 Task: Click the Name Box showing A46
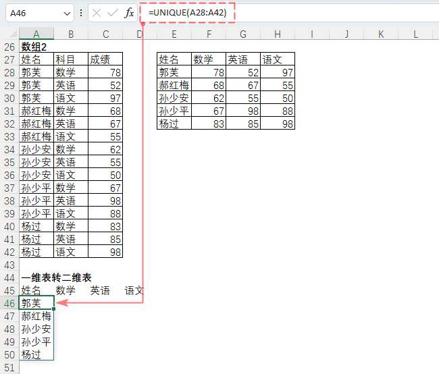pyautogui.click(x=34, y=13)
